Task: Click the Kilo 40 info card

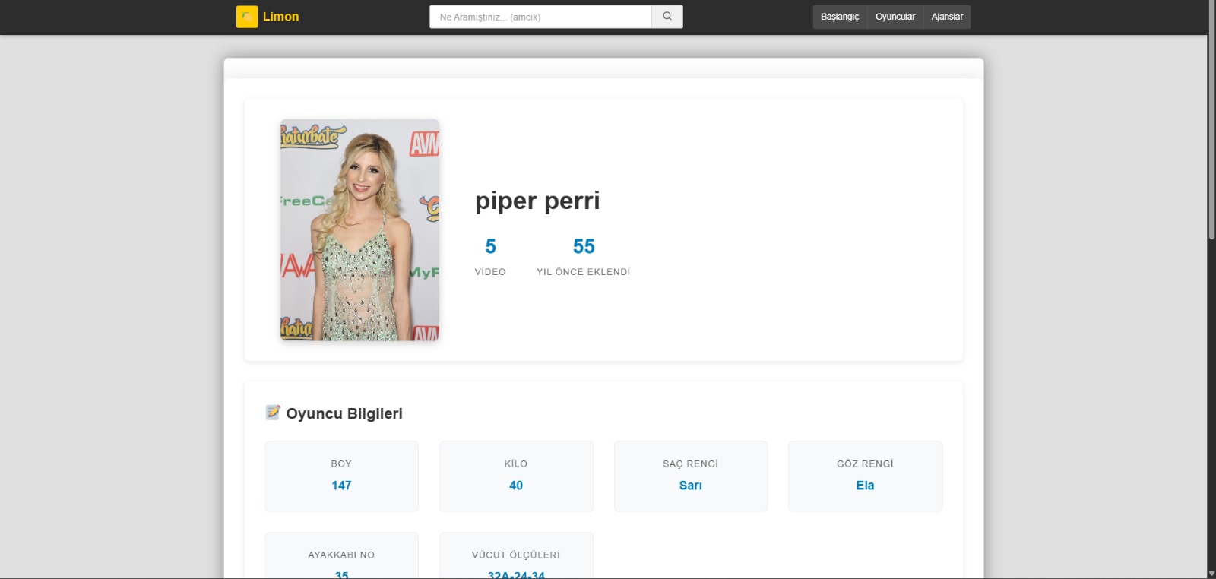Action: [x=516, y=476]
